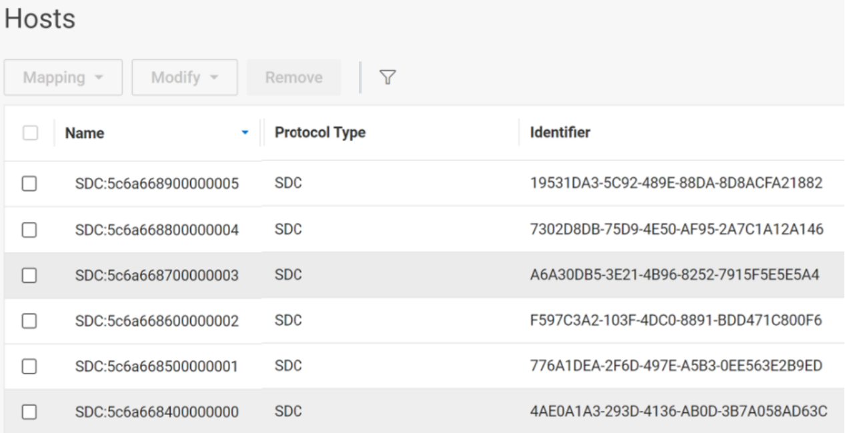Click identifier 776A1DEA-2F6D-497E-A5B3-0EE563E2B9ED

[x=678, y=366]
